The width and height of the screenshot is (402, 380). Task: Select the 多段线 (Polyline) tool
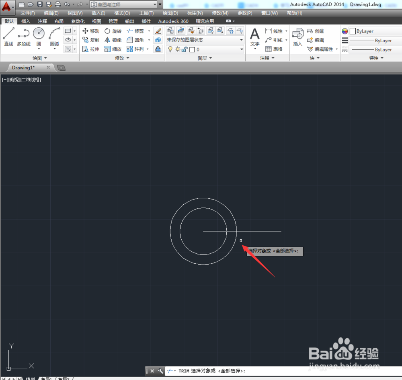[x=24, y=37]
